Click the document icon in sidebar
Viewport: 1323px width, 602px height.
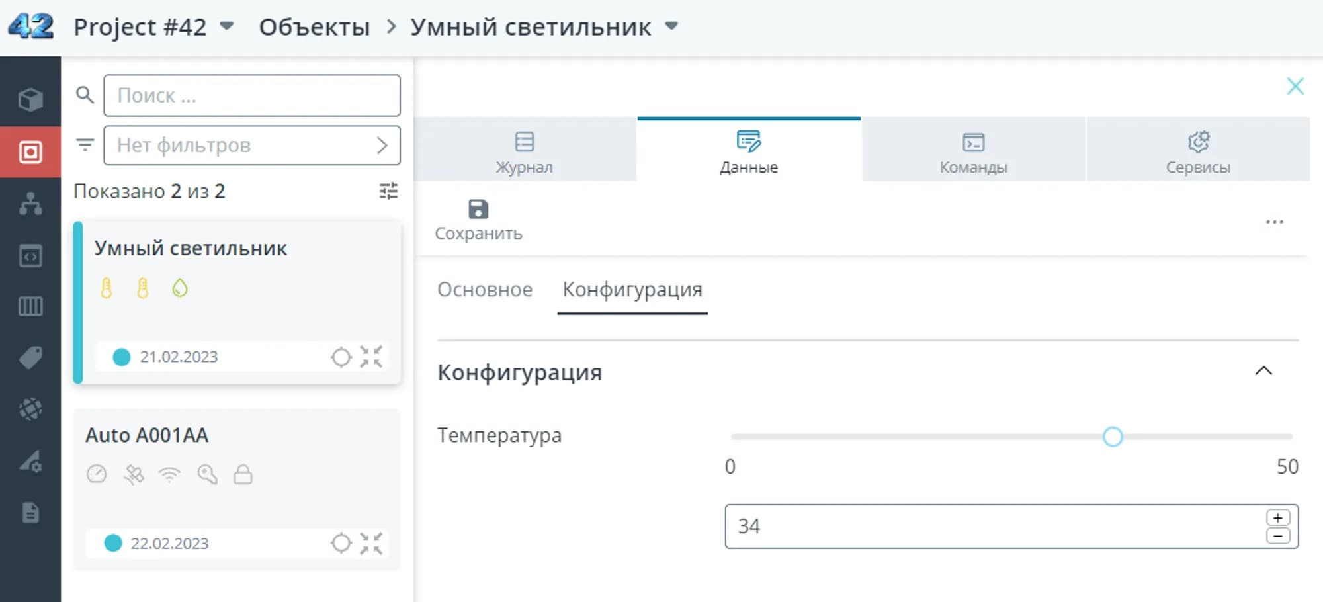[x=30, y=513]
